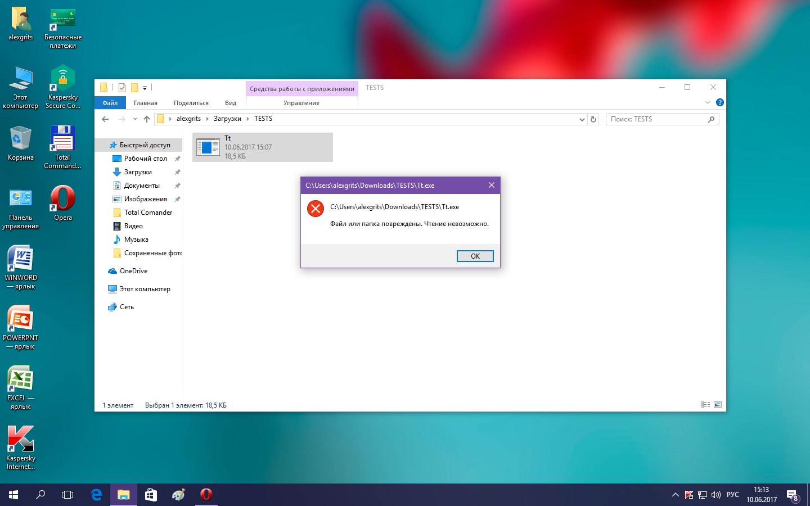Click the Properties icon in Explorer quick access toolbar
810x506 pixels.
122,88
